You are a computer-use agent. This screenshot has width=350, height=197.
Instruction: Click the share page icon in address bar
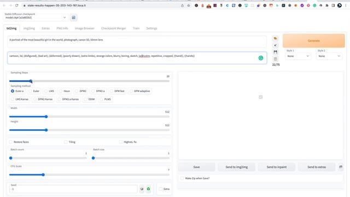[182, 5]
